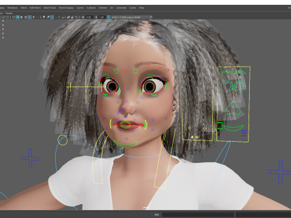The height and width of the screenshot is (218, 291).
Task: Toggle Depth of Field icon
Action: point(56,17)
